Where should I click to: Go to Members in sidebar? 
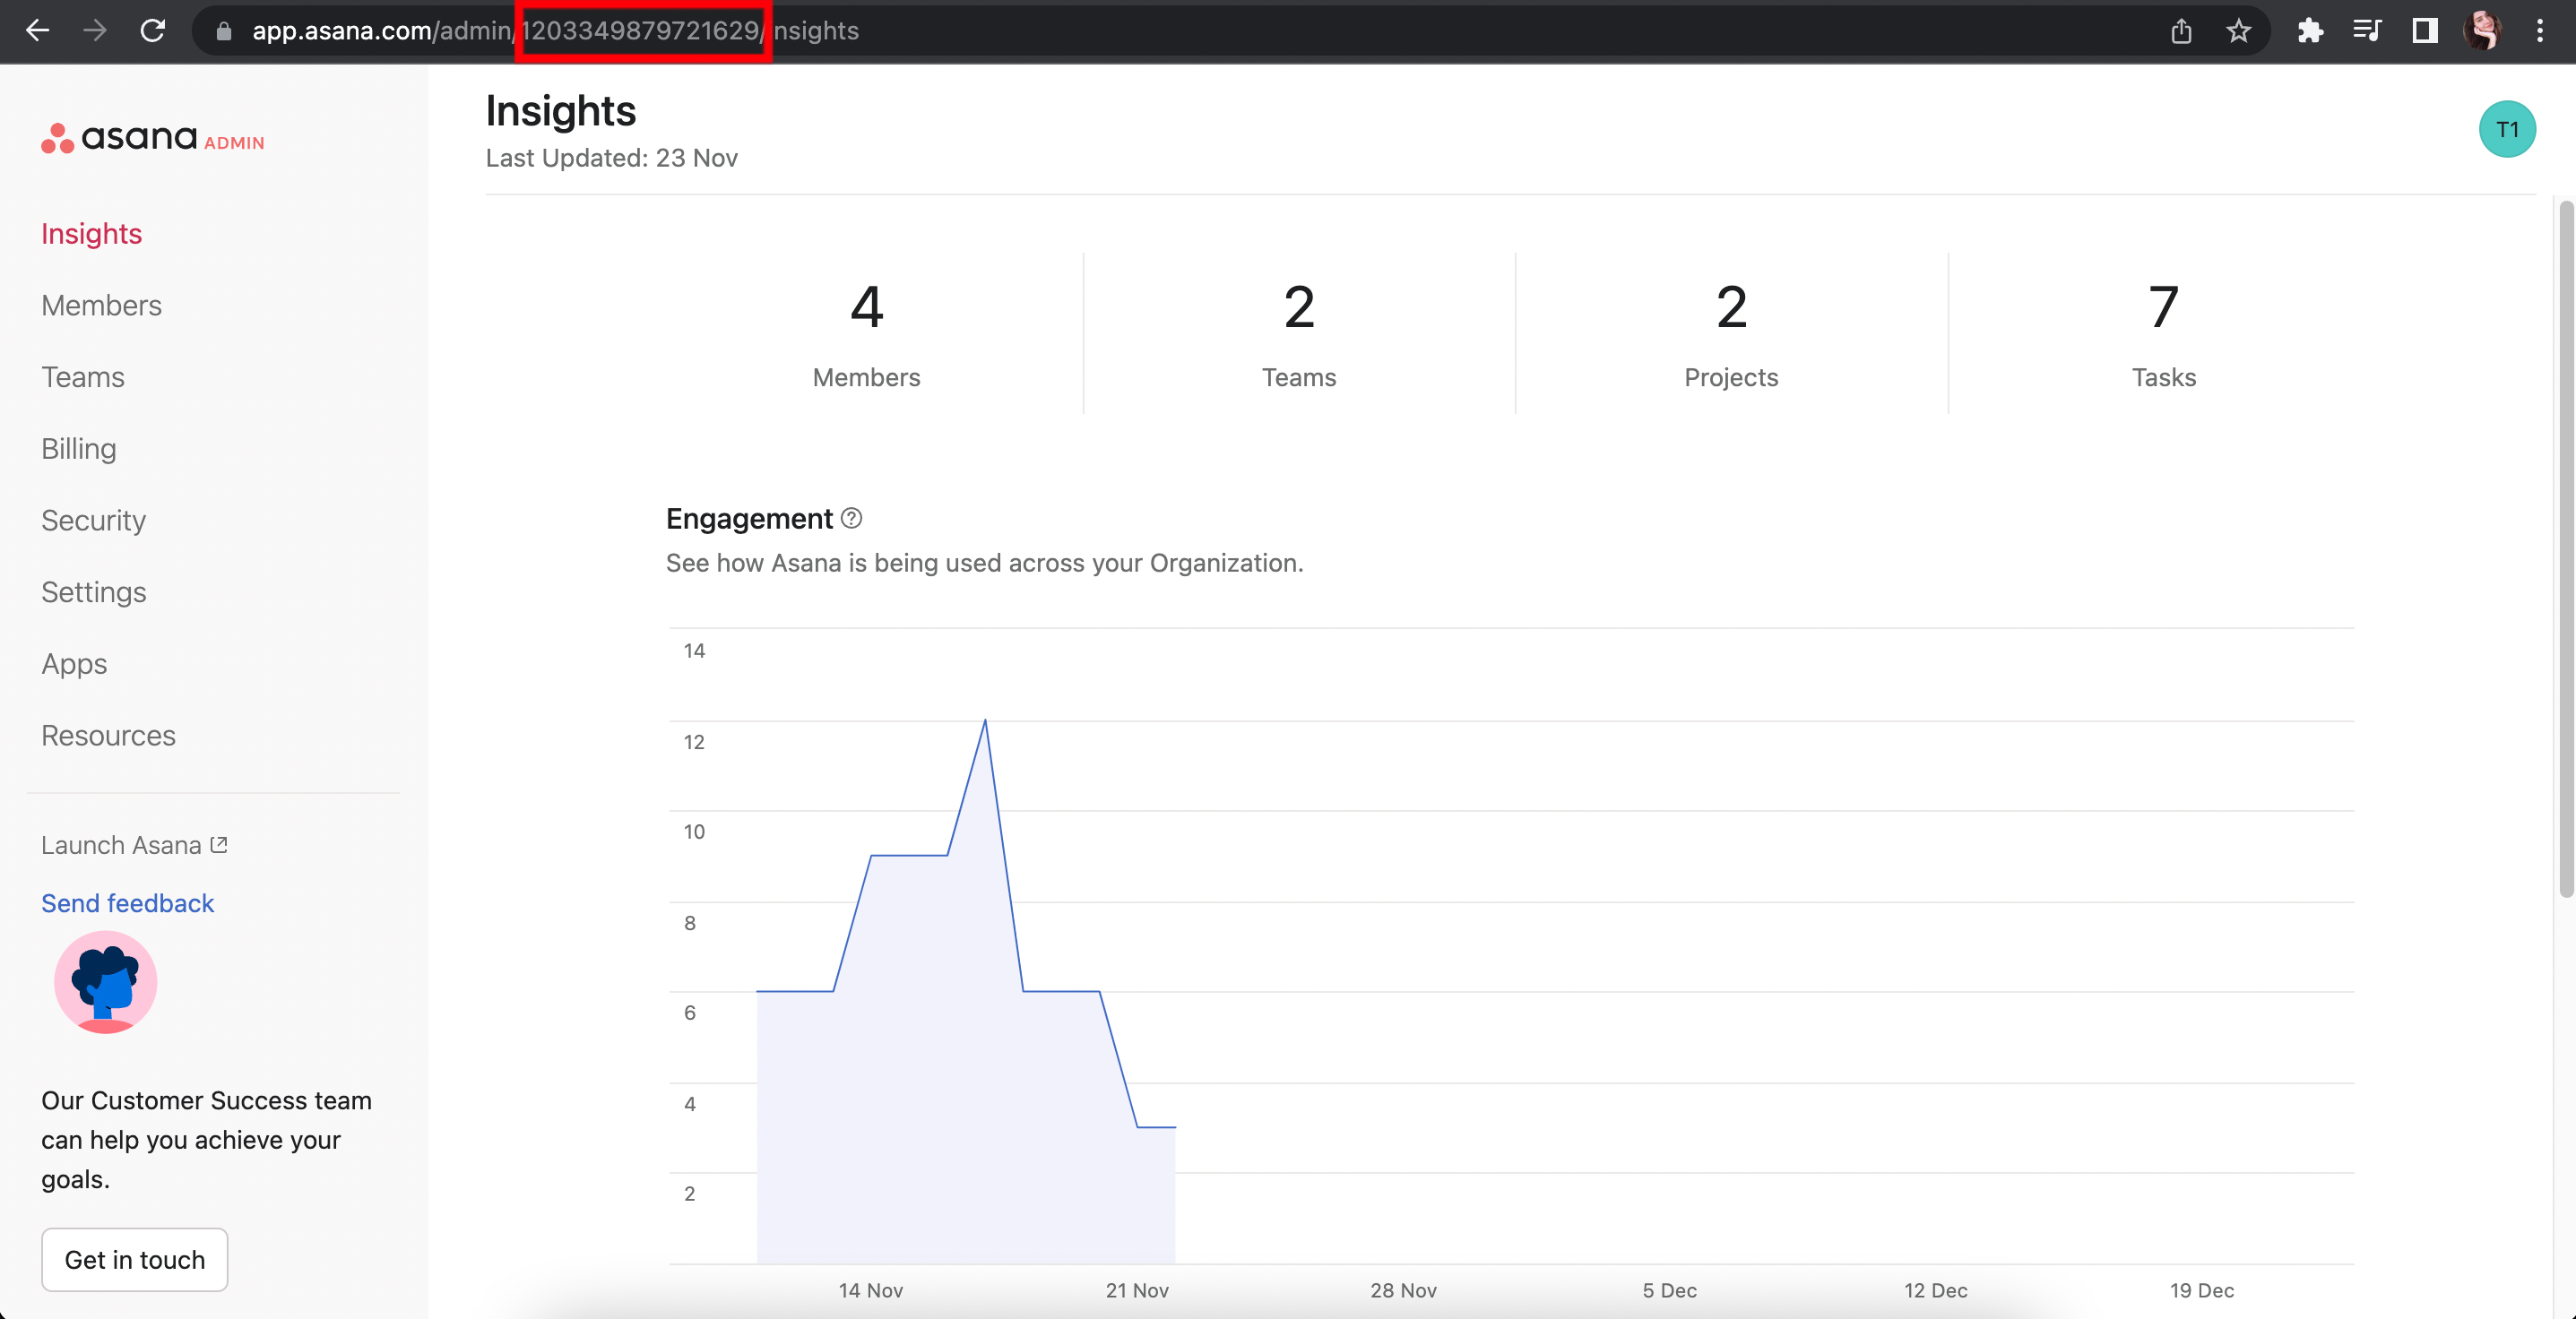[101, 305]
